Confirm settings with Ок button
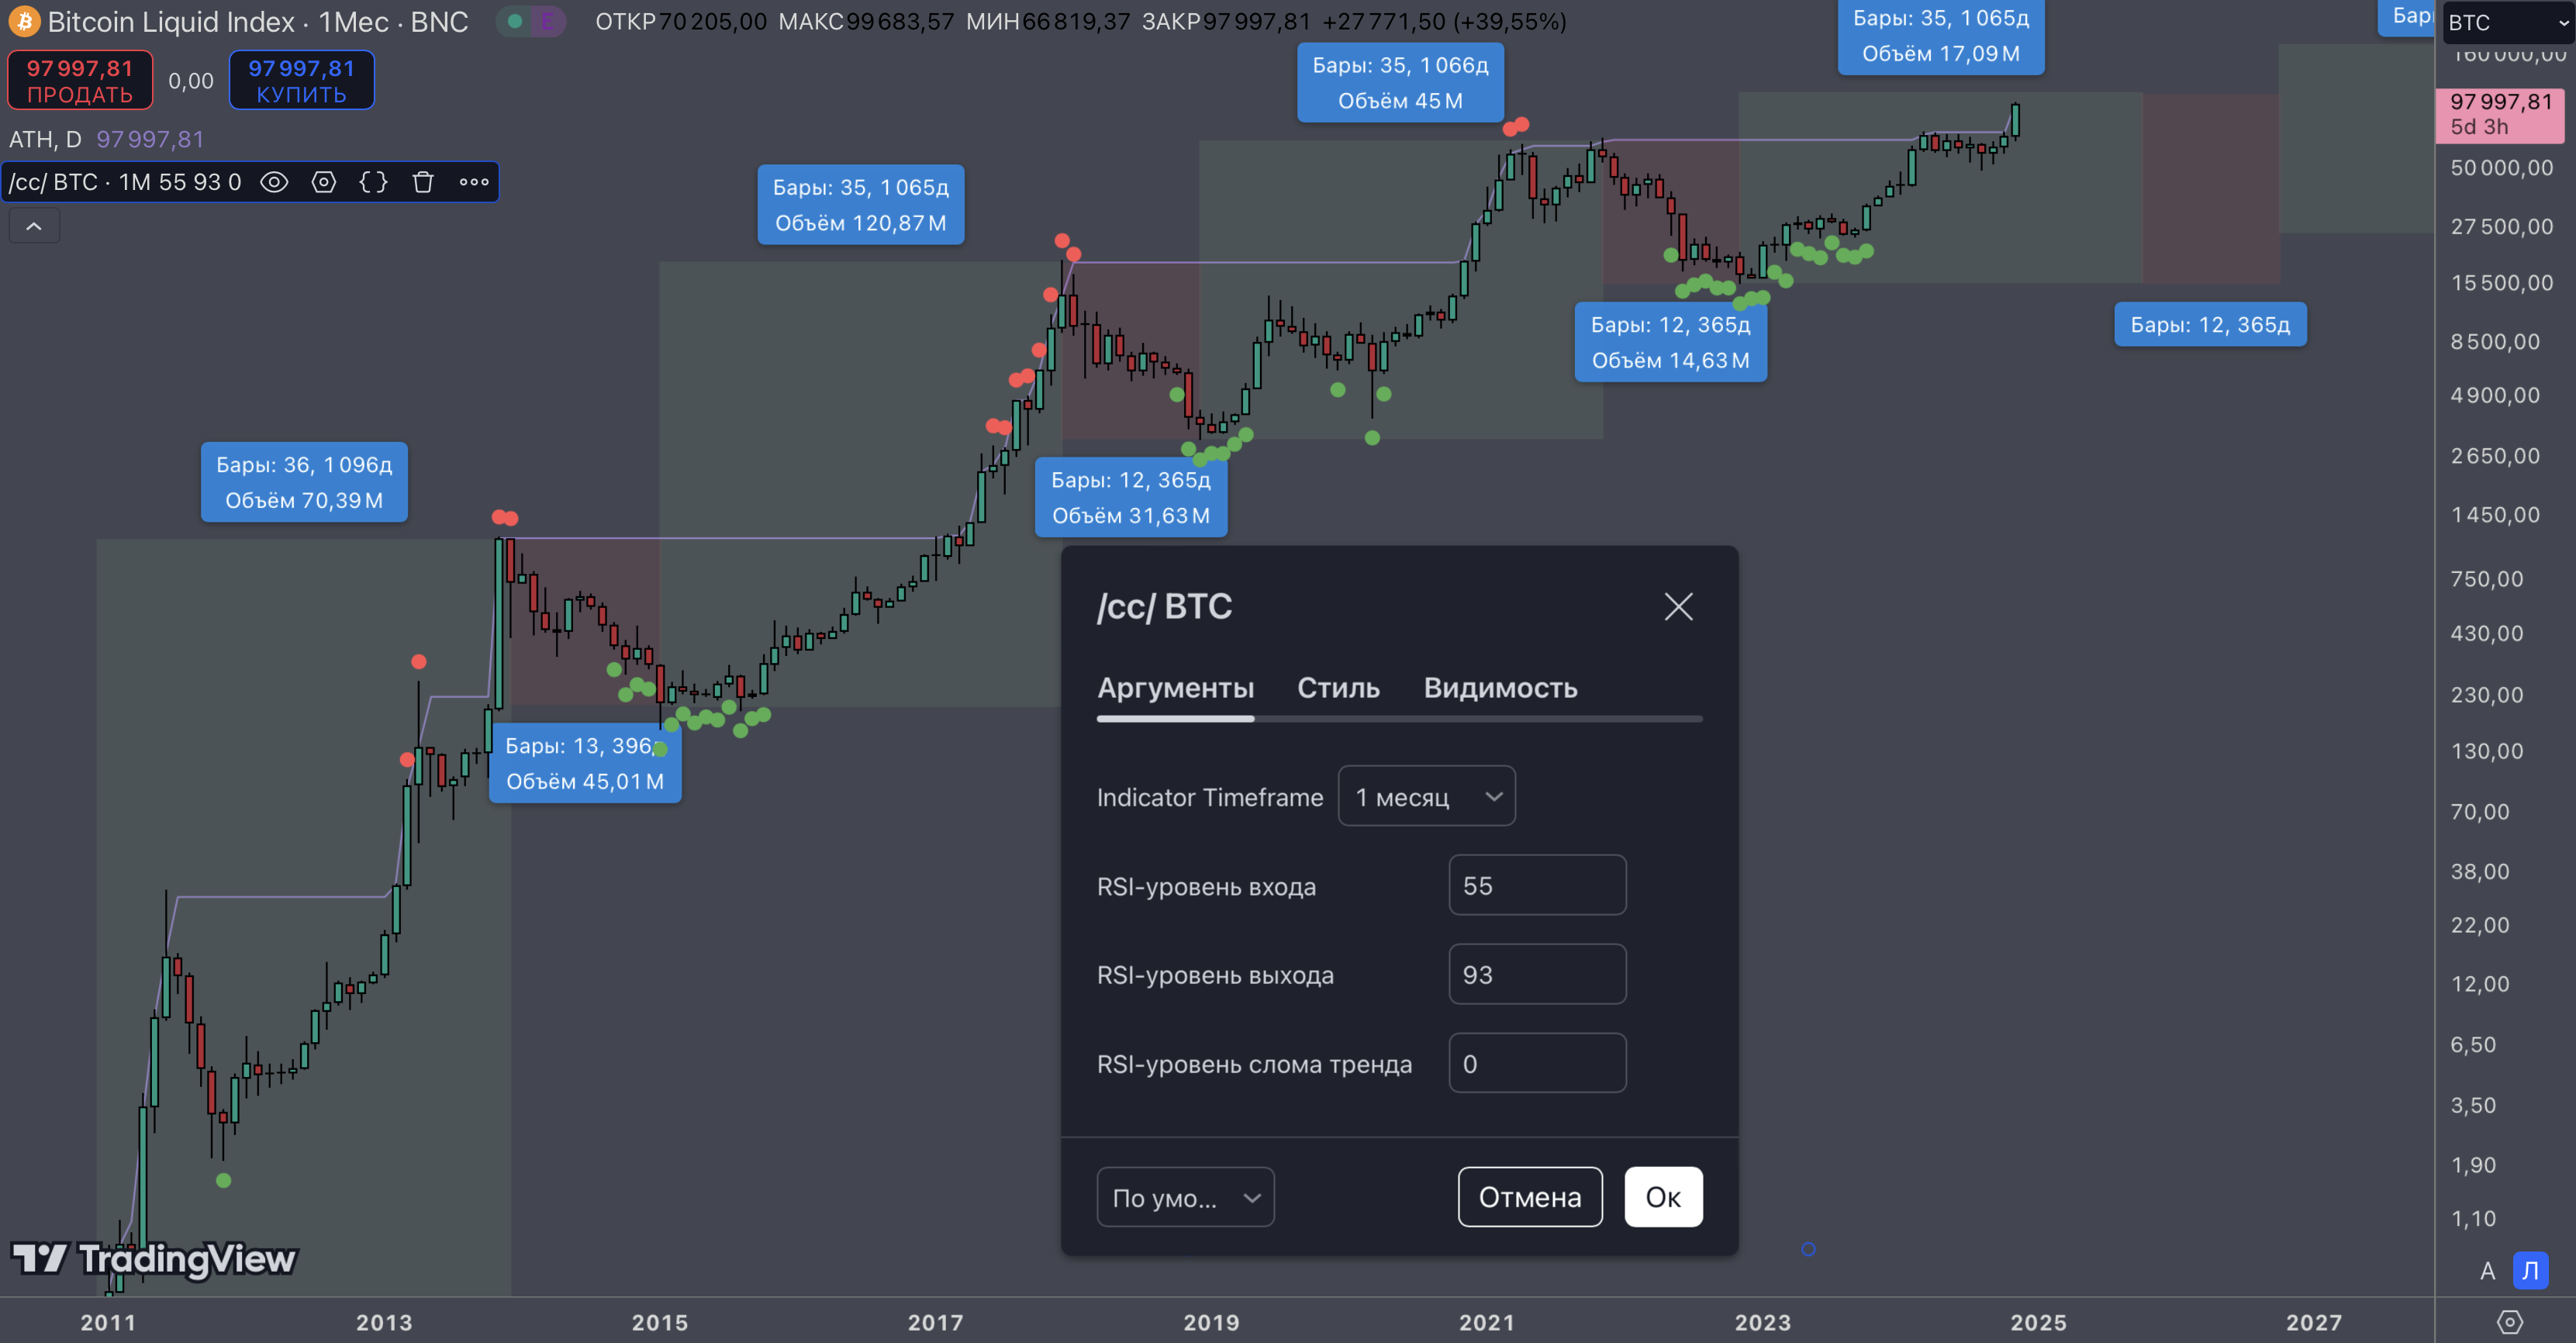Screen dimensions: 2576x1343 point(1663,1197)
